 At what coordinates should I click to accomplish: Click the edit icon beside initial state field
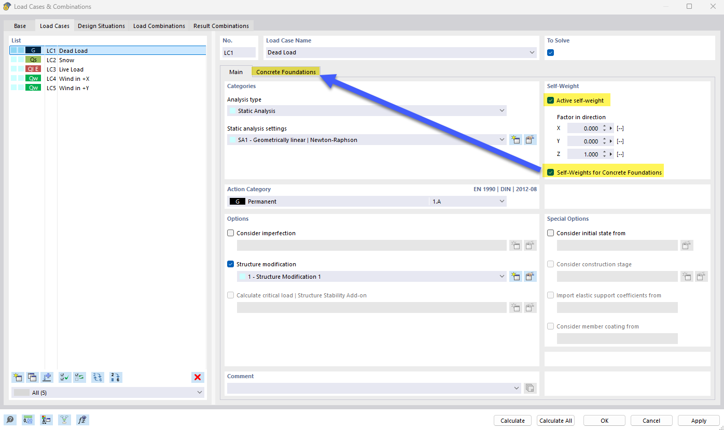pyautogui.click(x=687, y=245)
